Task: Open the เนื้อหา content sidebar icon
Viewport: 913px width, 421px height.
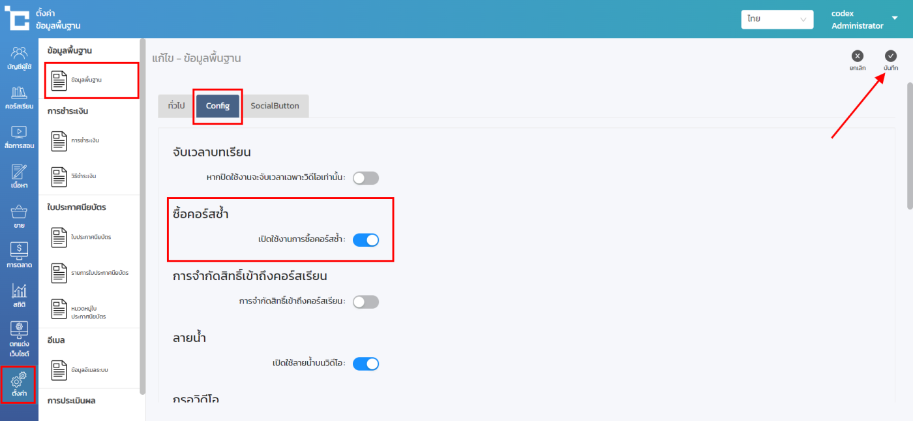Action: pyautogui.click(x=19, y=177)
